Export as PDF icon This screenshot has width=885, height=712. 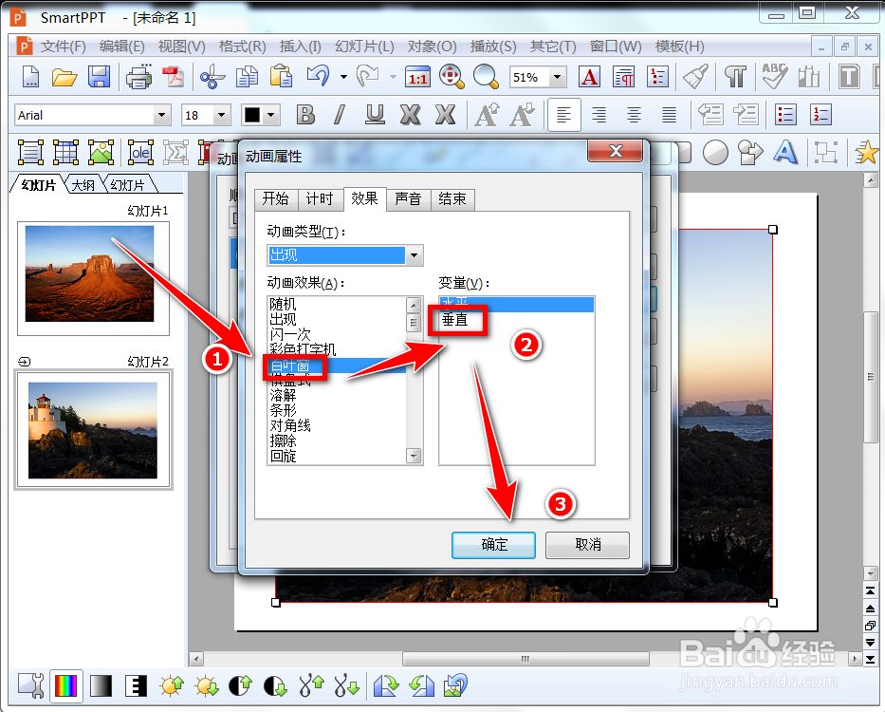(173, 77)
